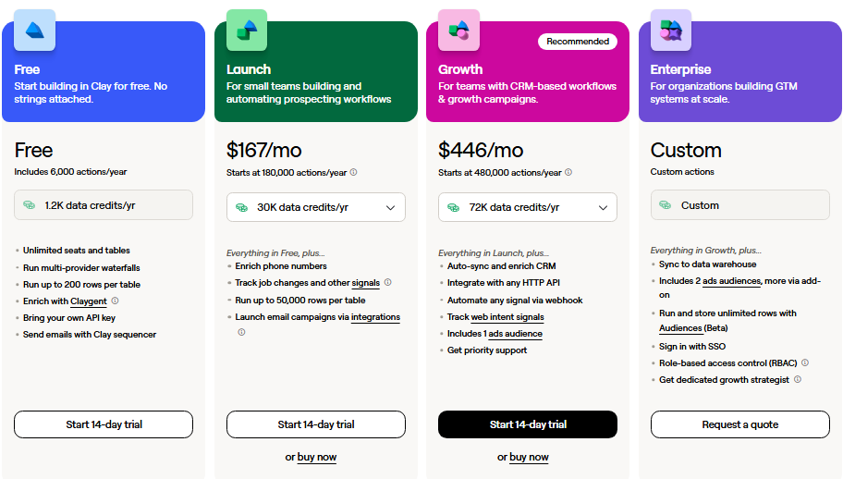
Task: Click info icon beside 180,000 actions/year
Action: (353, 173)
